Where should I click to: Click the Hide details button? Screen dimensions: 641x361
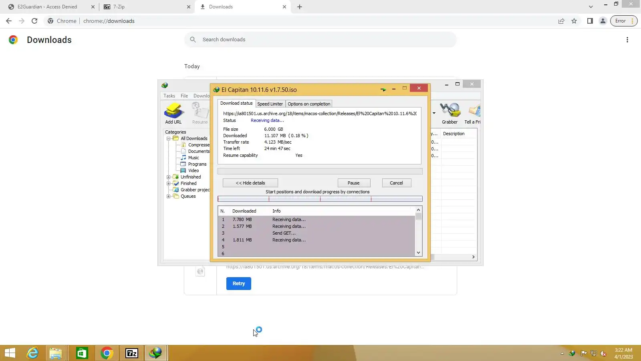click(250, 183)
